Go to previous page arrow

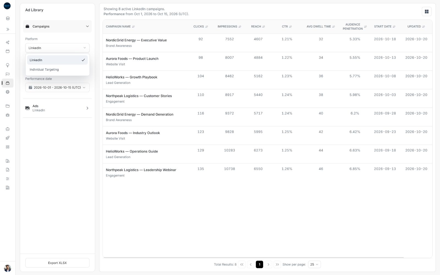click(251, 264)
